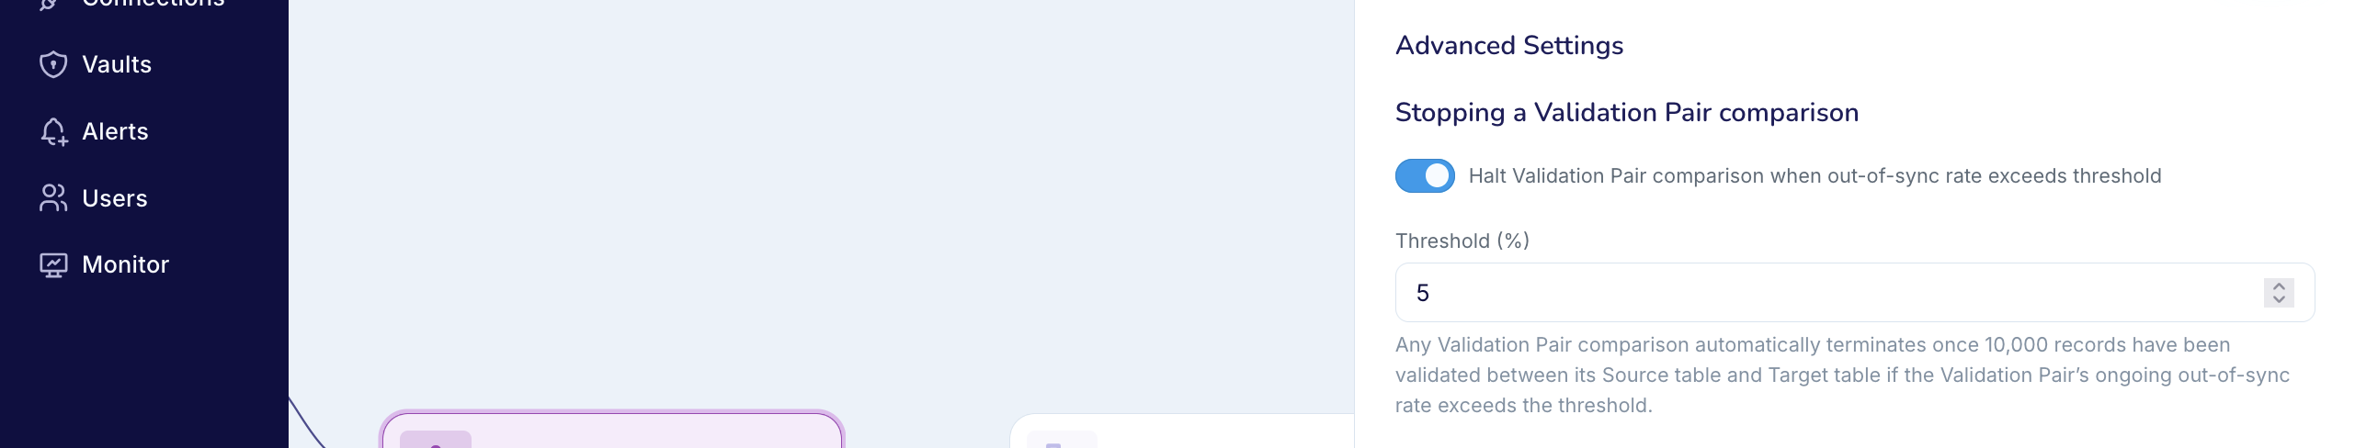Disable the halt Validation Pair comparison toggle
The width and height of the screenshot is (2355, 448).
[1424, 175]
